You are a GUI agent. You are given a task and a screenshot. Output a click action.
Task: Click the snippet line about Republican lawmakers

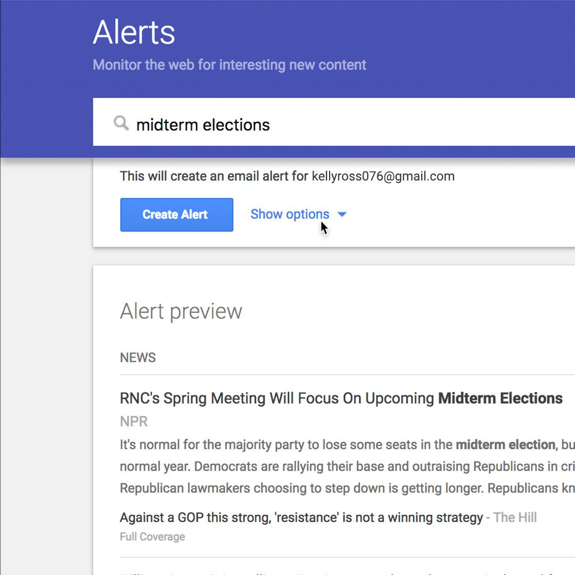pos(347,488)
